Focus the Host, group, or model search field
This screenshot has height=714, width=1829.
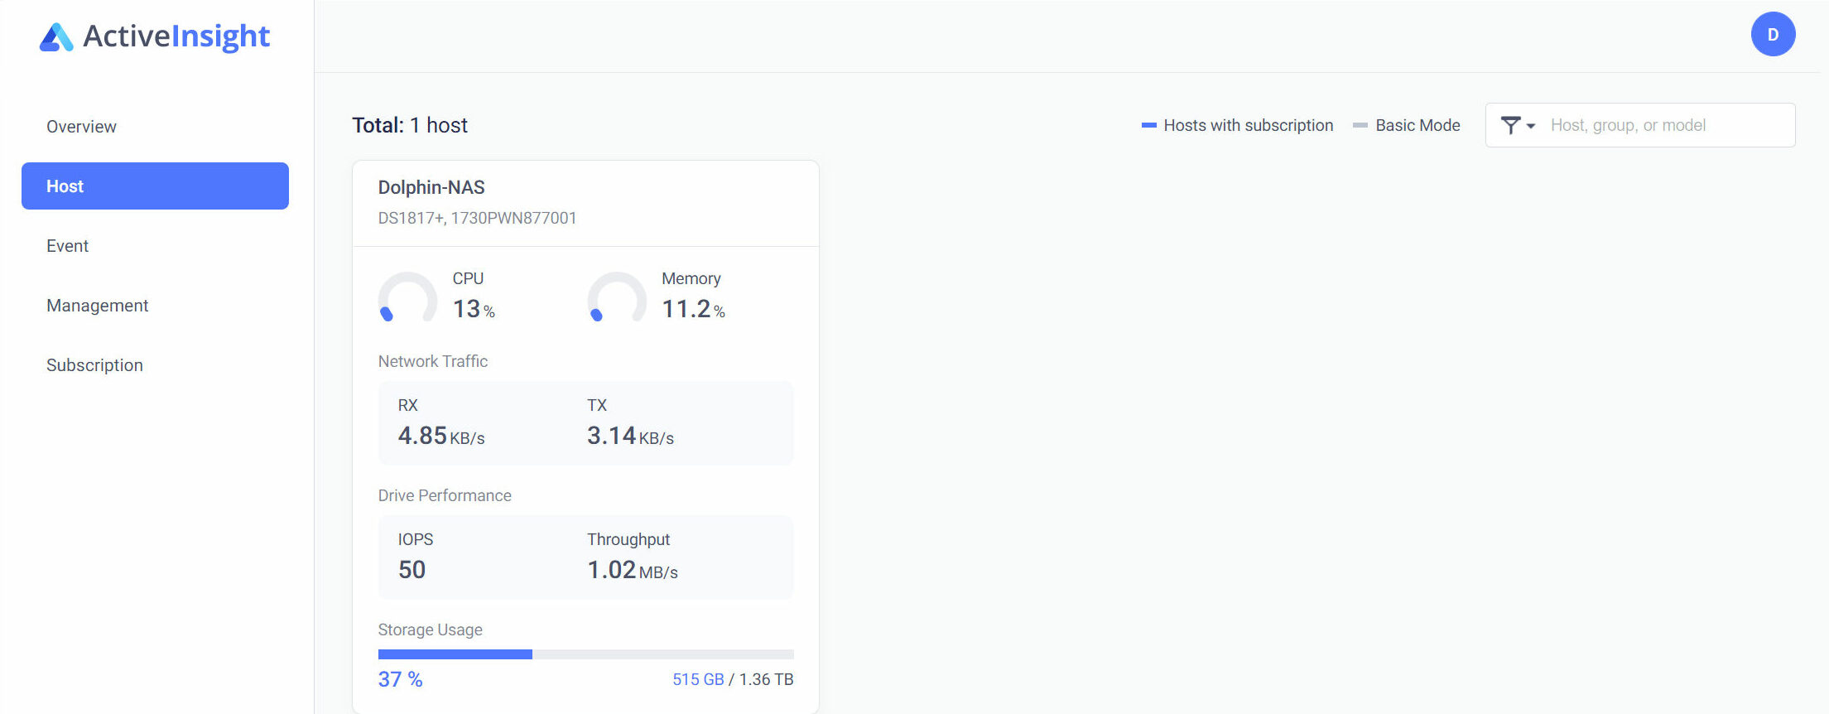[1668, 125]
